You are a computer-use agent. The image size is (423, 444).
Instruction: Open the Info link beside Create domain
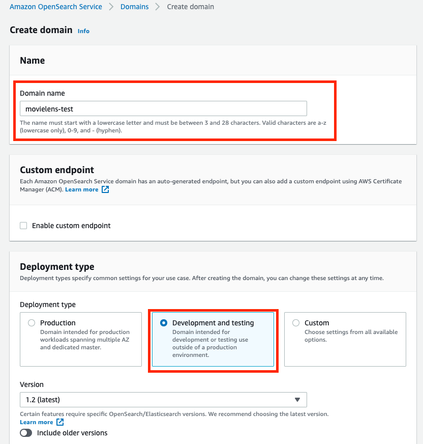point(83,31)
